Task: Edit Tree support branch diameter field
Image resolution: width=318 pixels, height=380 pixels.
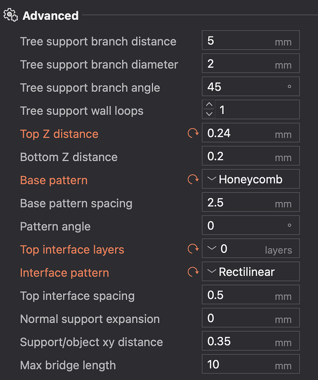Action: tap(251, 63)
